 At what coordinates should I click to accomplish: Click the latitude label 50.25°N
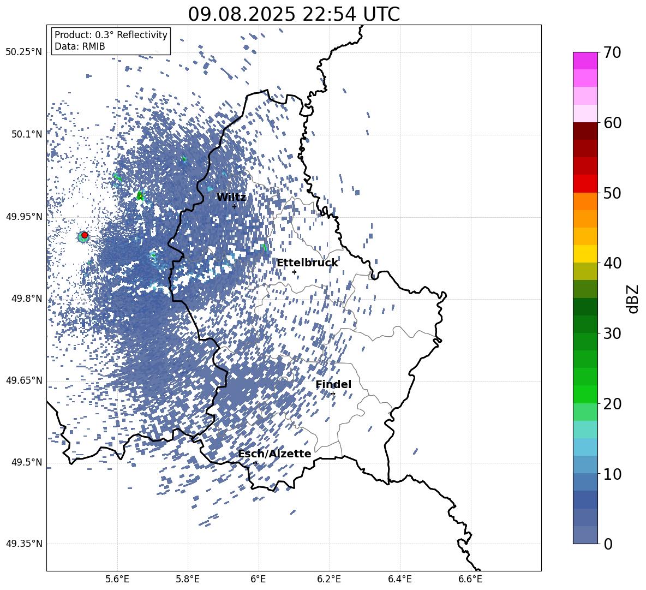[x=24, y=52]
